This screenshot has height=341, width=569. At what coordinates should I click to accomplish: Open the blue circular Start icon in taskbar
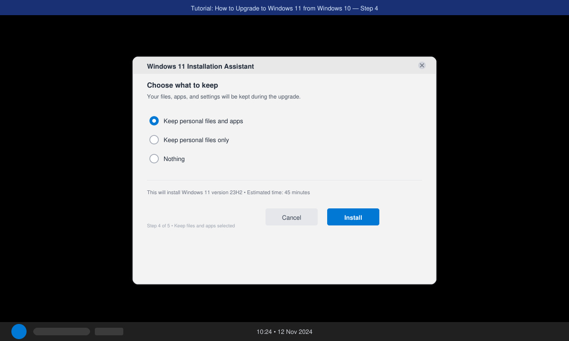click(19, 332)
